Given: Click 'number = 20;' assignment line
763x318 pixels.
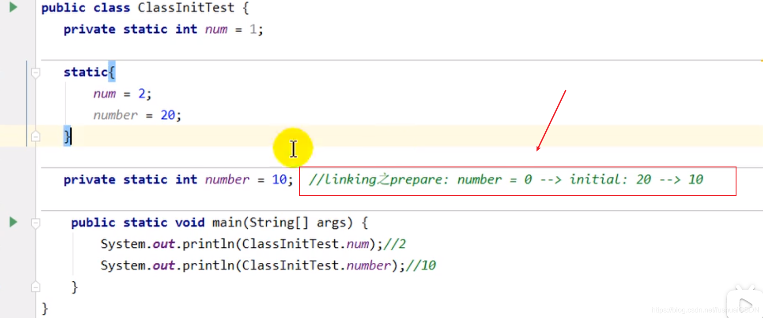Looking at the screenshot, I should pos(137,115).
